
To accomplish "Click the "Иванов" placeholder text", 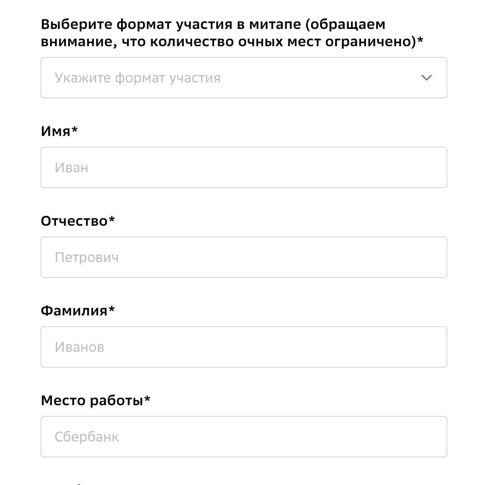I will pos(79,347).
